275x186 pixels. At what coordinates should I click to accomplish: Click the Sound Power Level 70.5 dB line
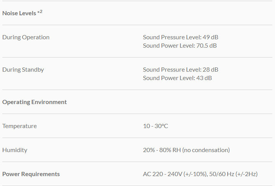pyautogui.click(x=180, y=46)
